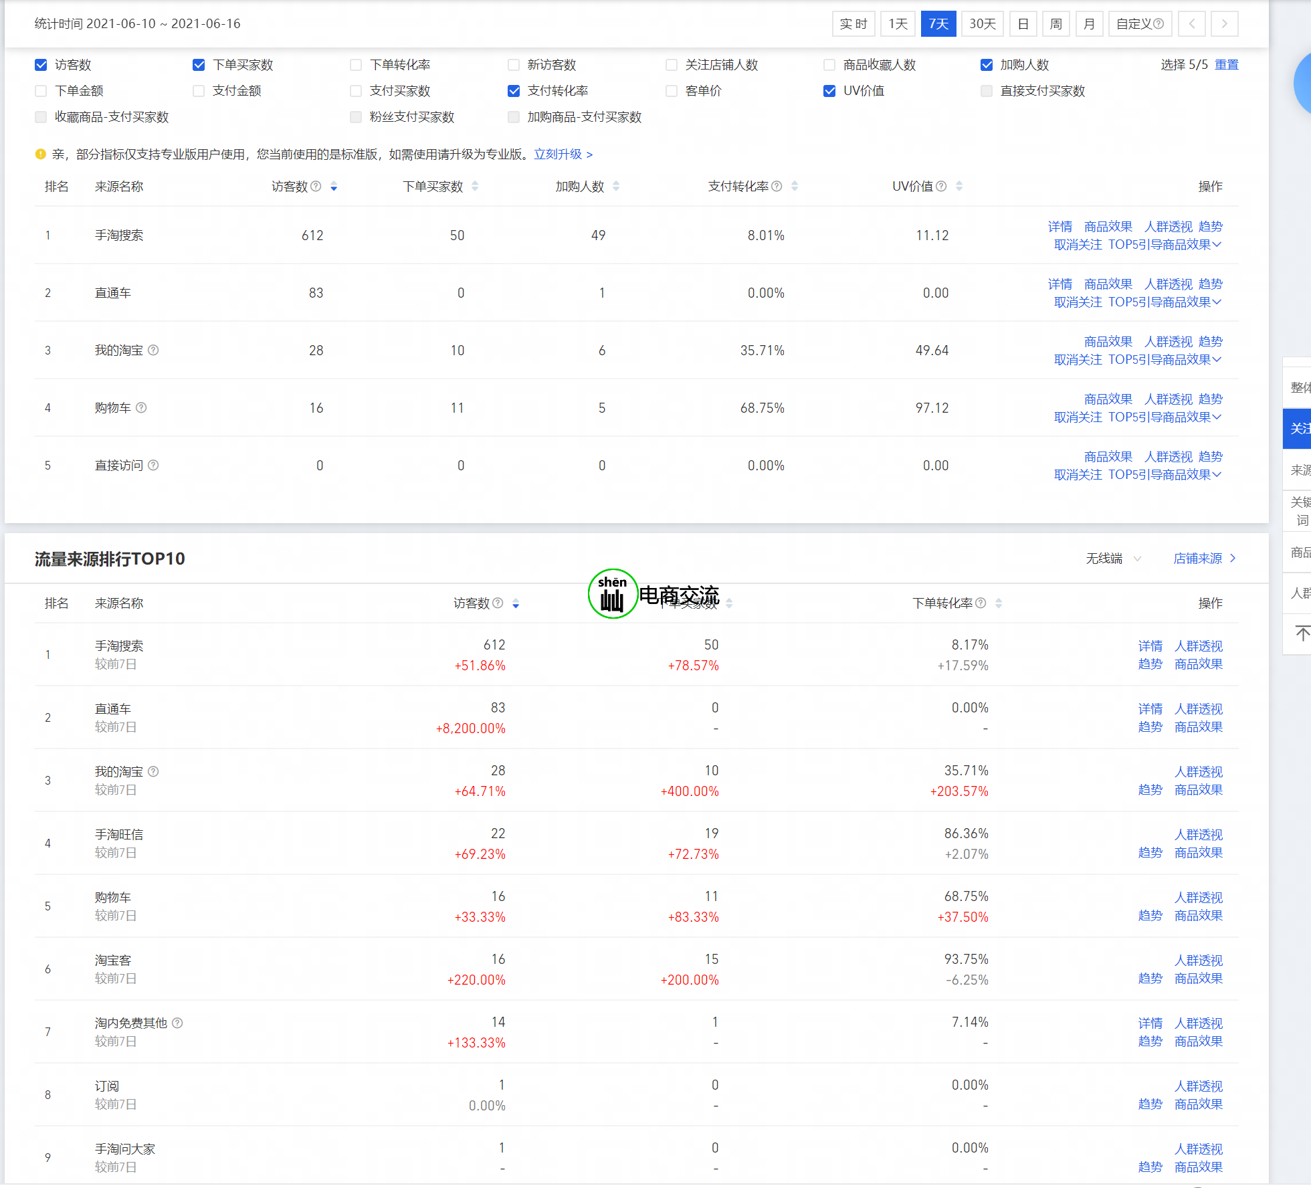The image size is (1311, 1188).
Task: Uncheck the 访客数 checkbox
Action: (x=41, y=65)
